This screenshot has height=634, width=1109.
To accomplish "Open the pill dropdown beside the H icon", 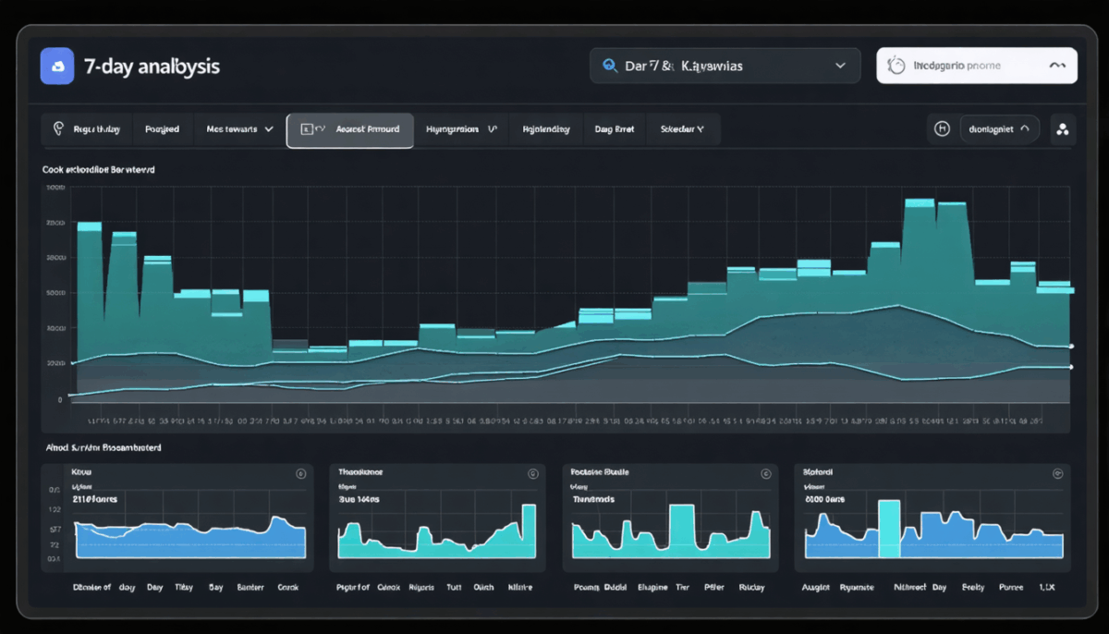I will pos(1000,129).
